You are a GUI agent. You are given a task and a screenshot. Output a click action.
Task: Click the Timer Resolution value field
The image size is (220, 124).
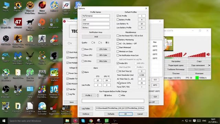click(142, 75)
